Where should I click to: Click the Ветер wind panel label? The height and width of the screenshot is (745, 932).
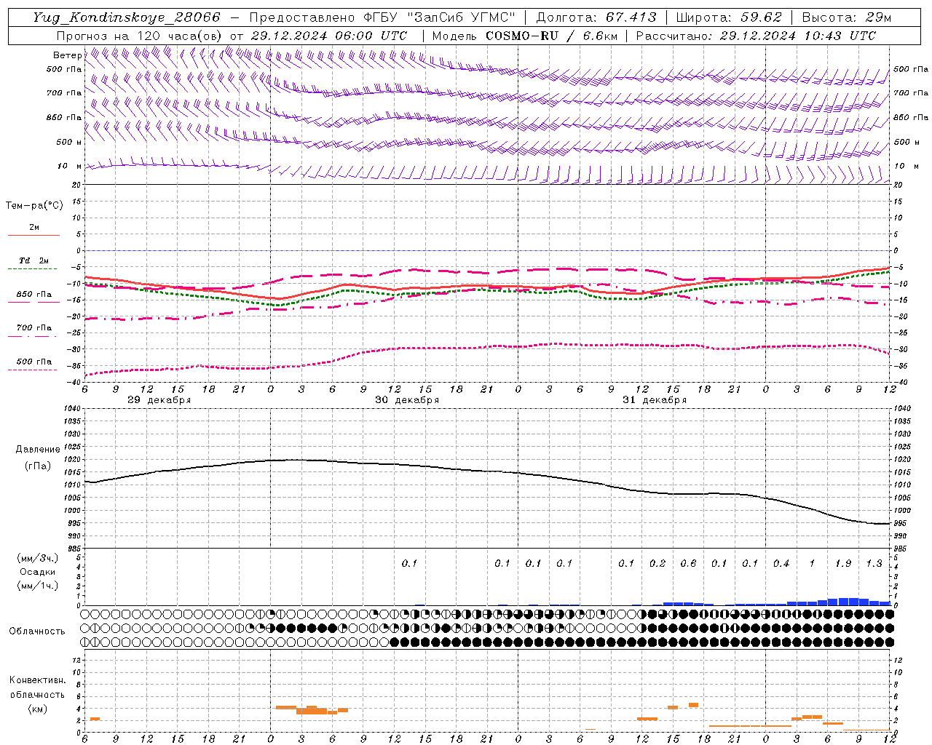pyautogui.click(x=67, y=55)
